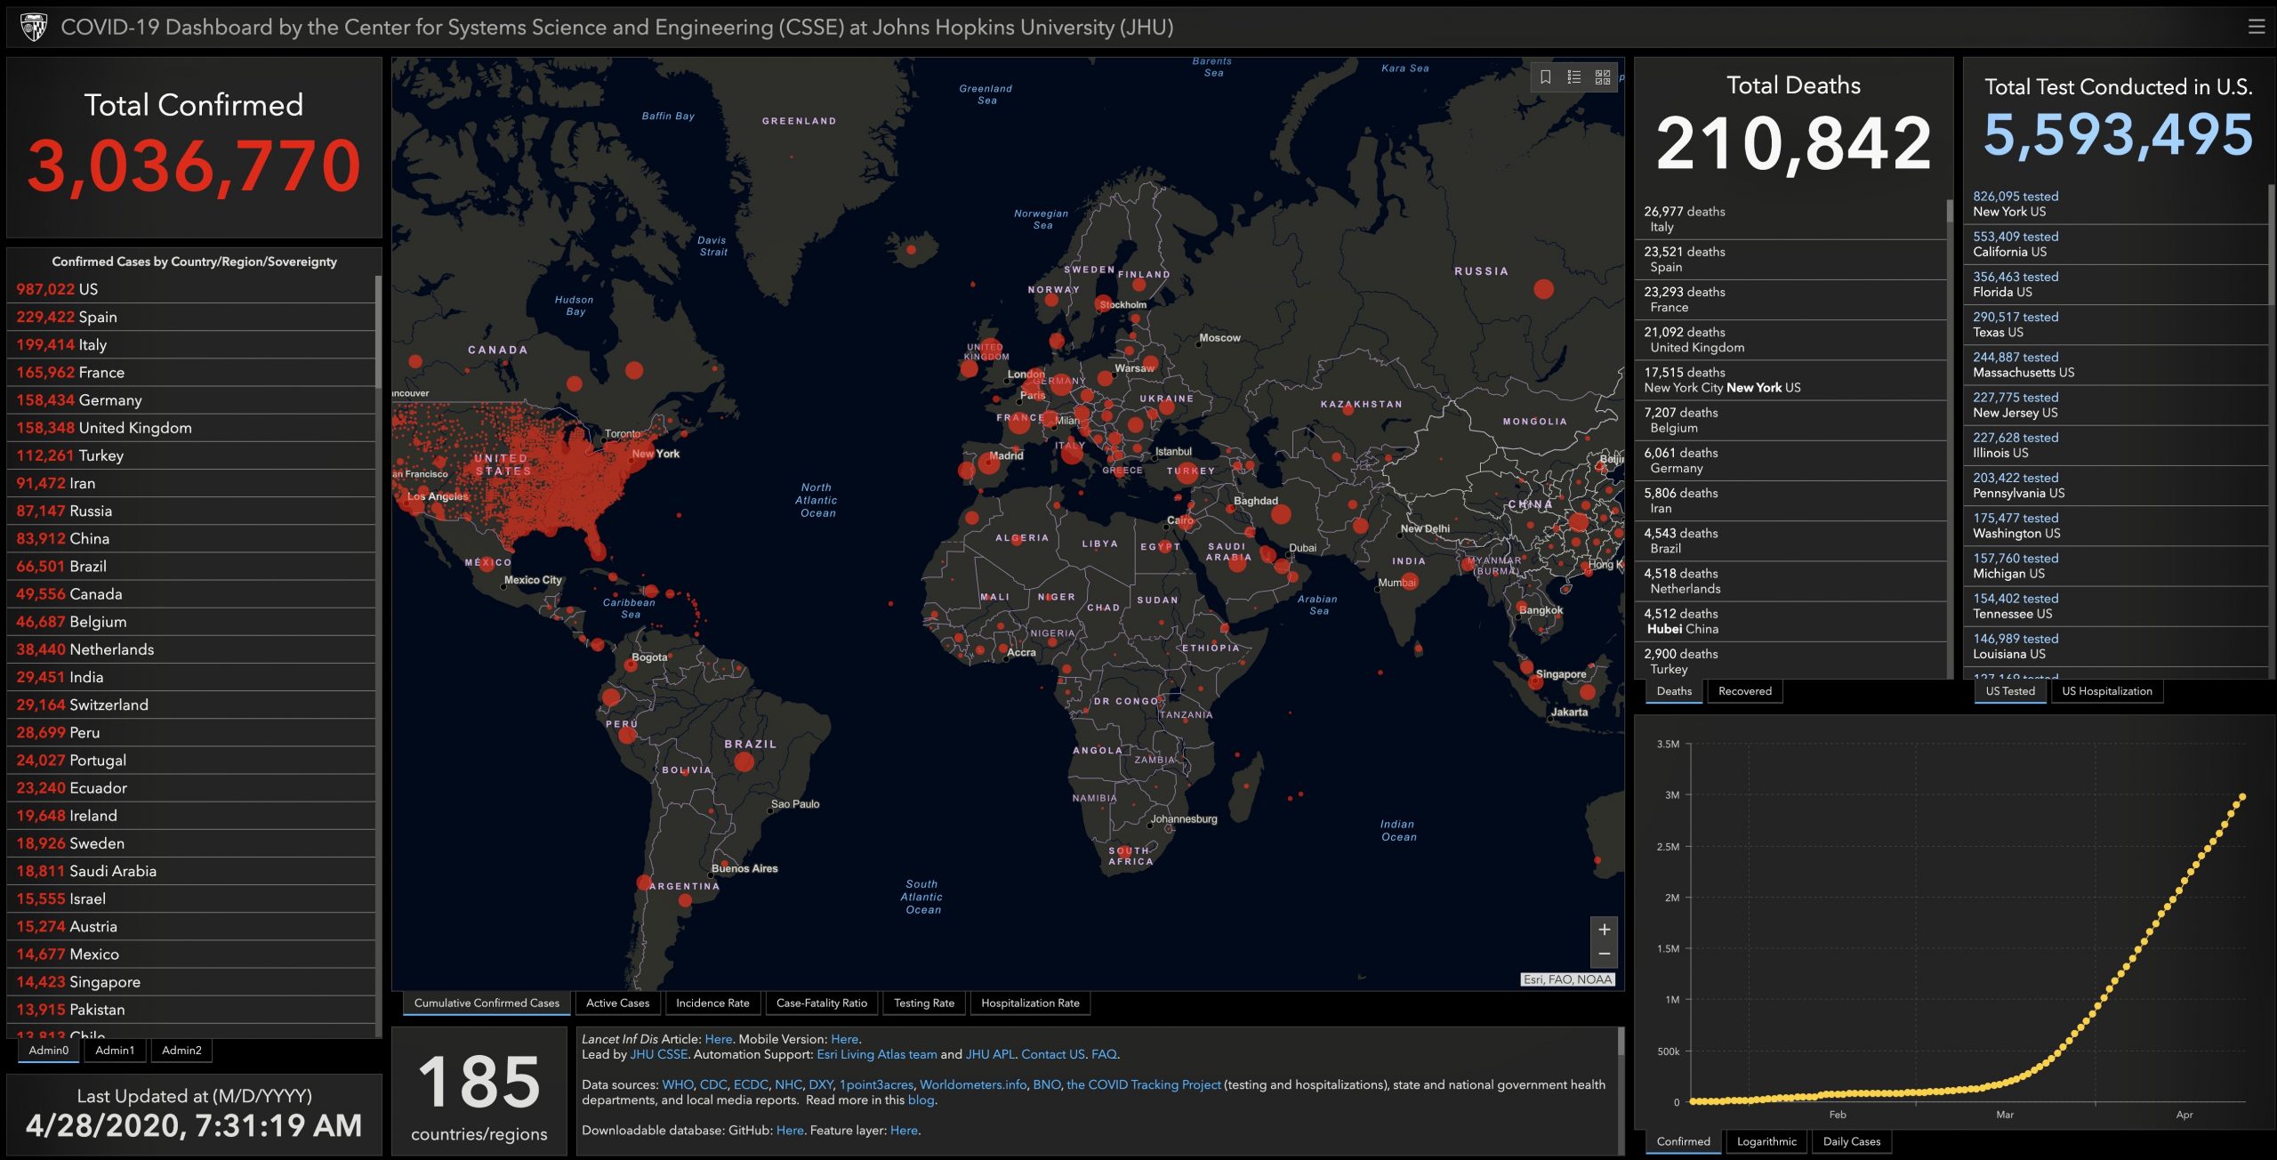Open the Feature layer Here link
The width and height of the screenshot is (2277, 1160).
tap(904, 1131)
